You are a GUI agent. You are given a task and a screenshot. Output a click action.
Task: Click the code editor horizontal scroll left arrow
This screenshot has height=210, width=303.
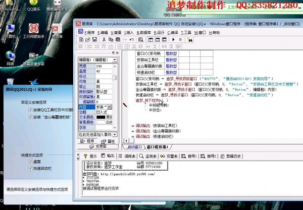click(126, 141)
